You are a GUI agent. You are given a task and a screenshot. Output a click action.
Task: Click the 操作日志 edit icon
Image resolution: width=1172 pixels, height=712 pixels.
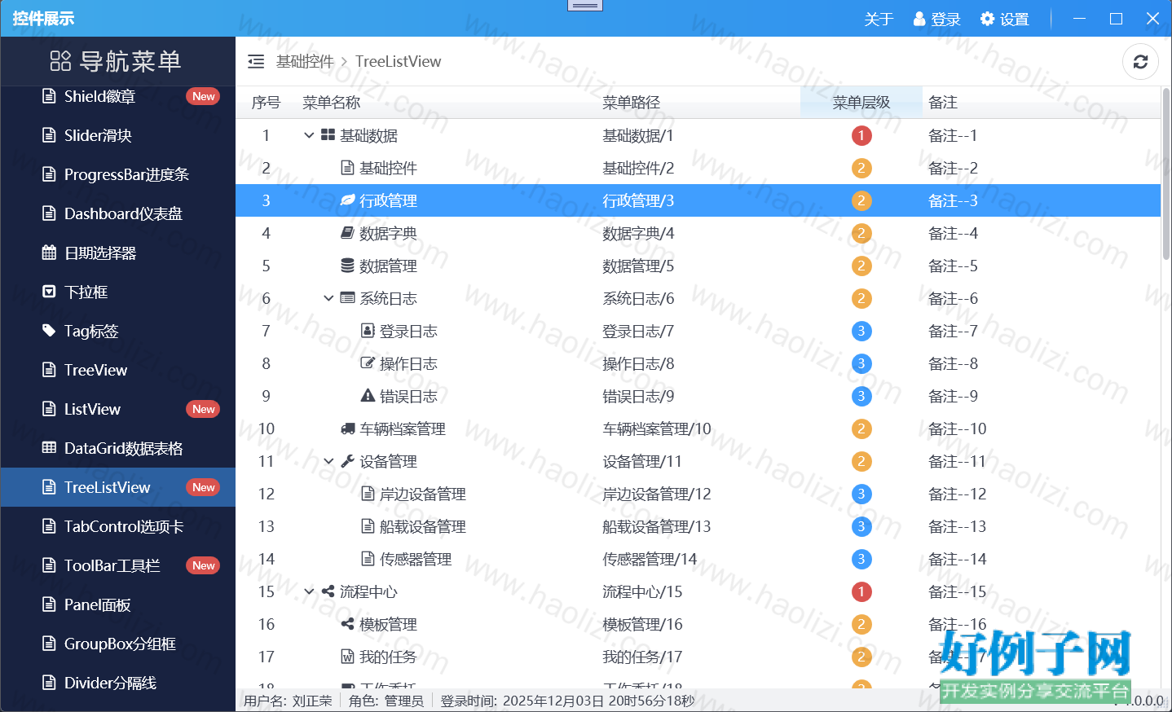[368, 363]
